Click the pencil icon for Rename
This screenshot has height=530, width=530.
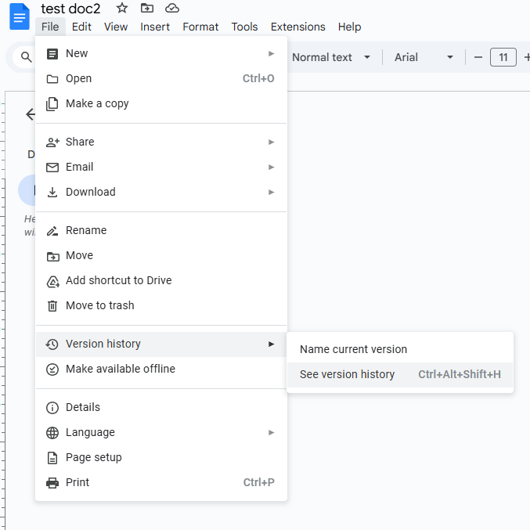pyautogui.click(x=52, y=230)
